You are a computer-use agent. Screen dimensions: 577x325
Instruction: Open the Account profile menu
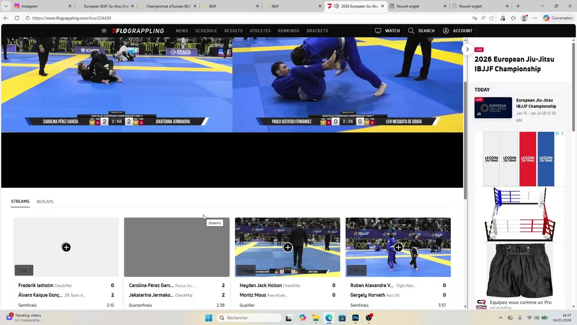click(458, 31)
